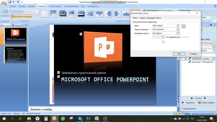
Task: Open the Вставка ribbon tab
Action: point(22,6)
